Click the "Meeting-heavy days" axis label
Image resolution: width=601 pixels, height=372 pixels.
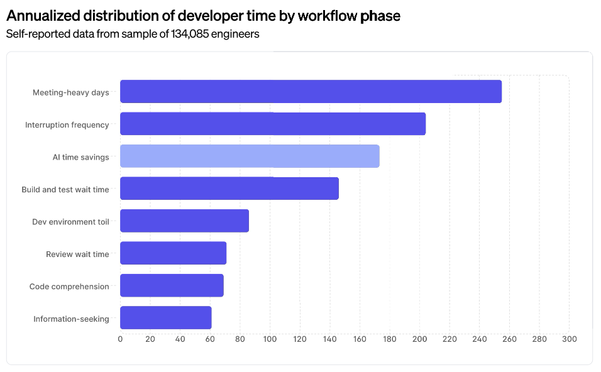click(71, 92)
